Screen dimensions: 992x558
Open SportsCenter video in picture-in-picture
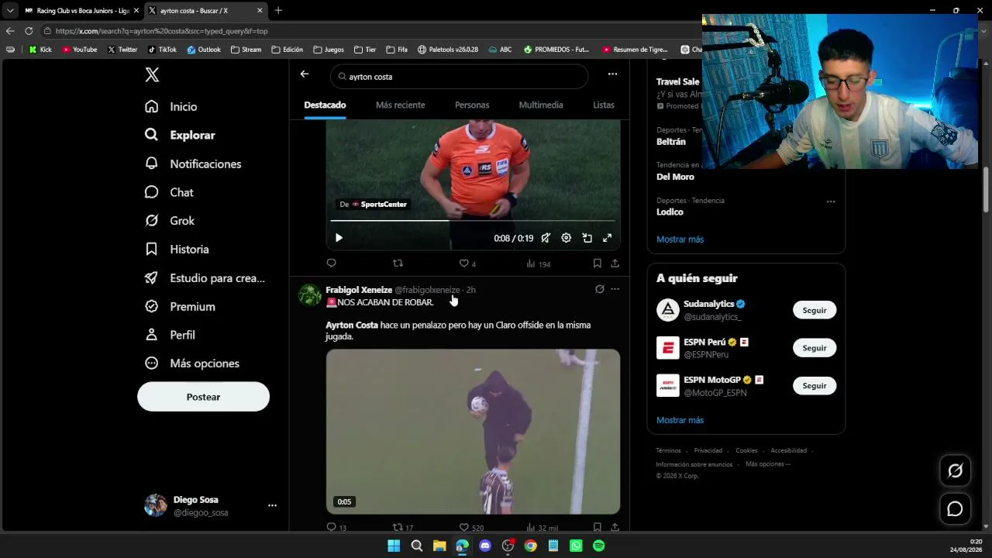pyautogui.click(x=587, y=238)
